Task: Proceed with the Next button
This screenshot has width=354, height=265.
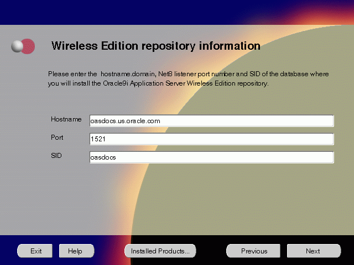Action: tap(314, 251)
